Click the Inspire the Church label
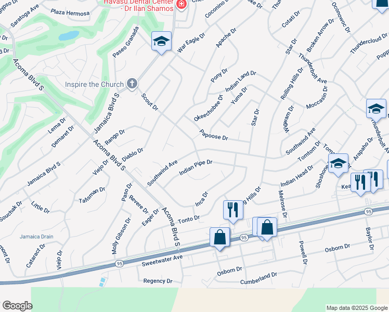The height and width of the screenshot is (312, 389). coord(94,84)
